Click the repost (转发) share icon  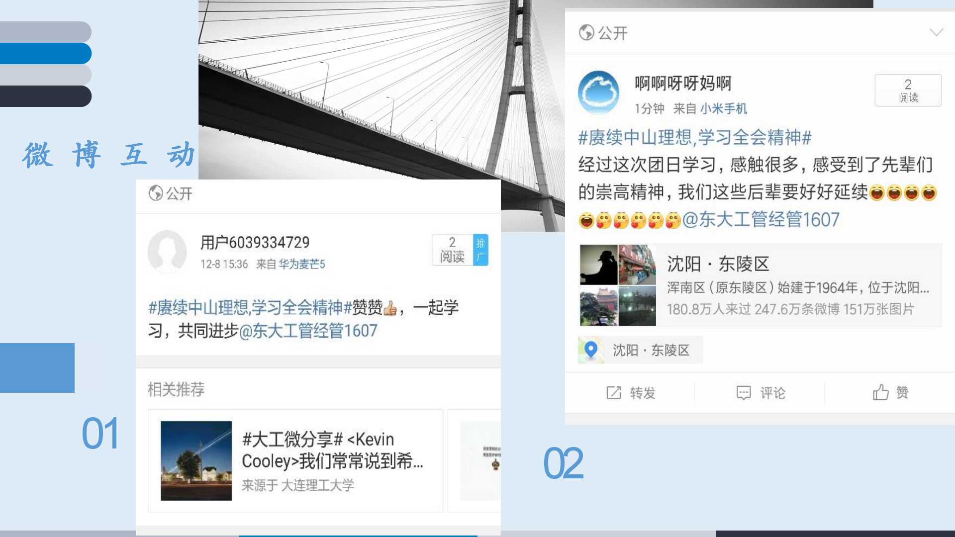point(614,393)
